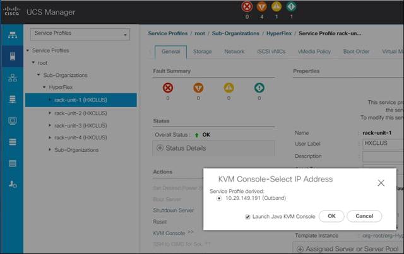Image resolution: width=404 pixels, height=254 pixels.
Task: Click warning faults icon in top header
Action: [291, 7]
